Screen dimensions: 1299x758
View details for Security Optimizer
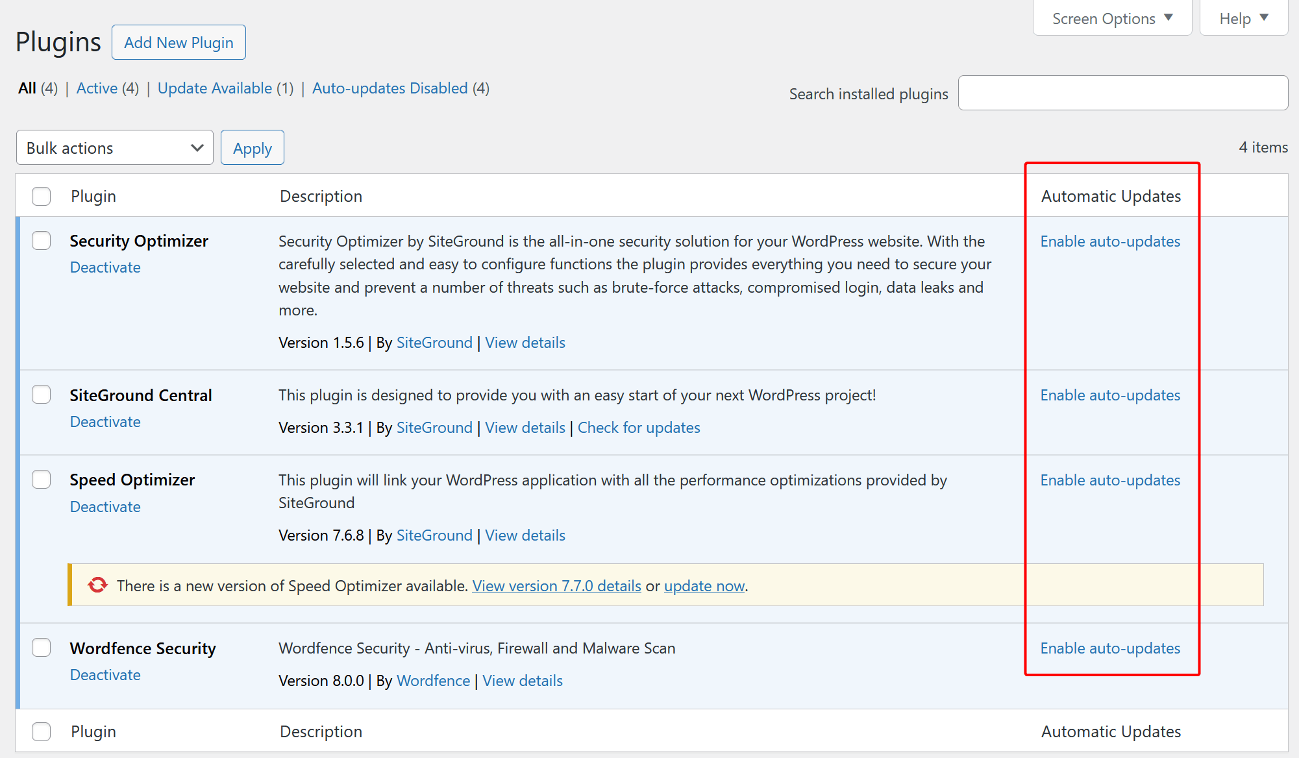click(525, 342)
